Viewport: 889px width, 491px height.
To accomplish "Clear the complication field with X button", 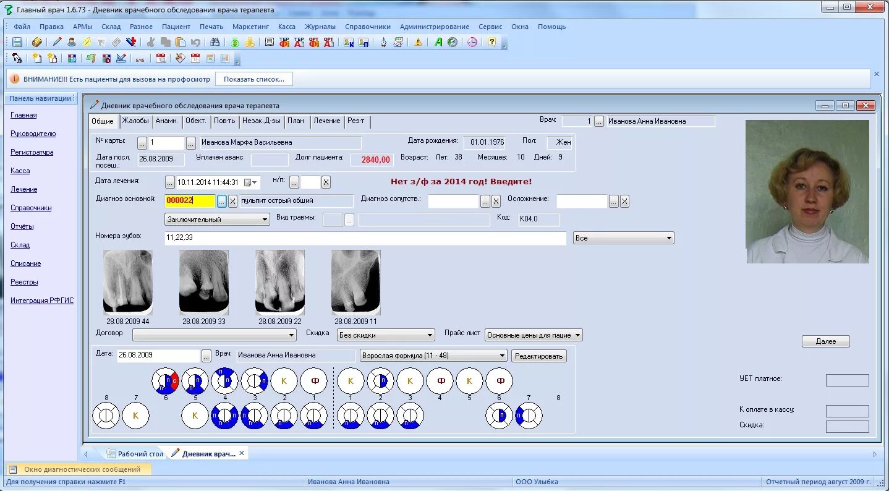I will pos(625,201).
